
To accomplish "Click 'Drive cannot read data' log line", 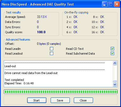I will [31, 73].
